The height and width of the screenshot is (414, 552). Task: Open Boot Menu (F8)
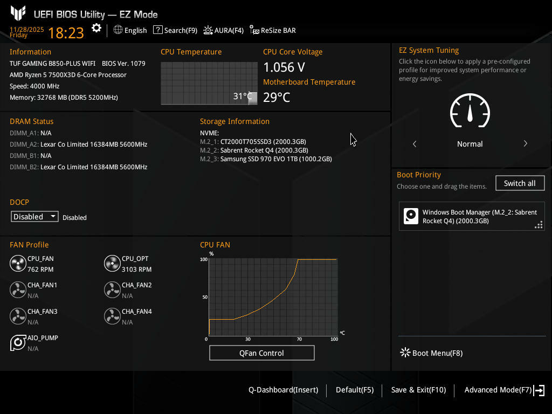(x=431, y=353)
